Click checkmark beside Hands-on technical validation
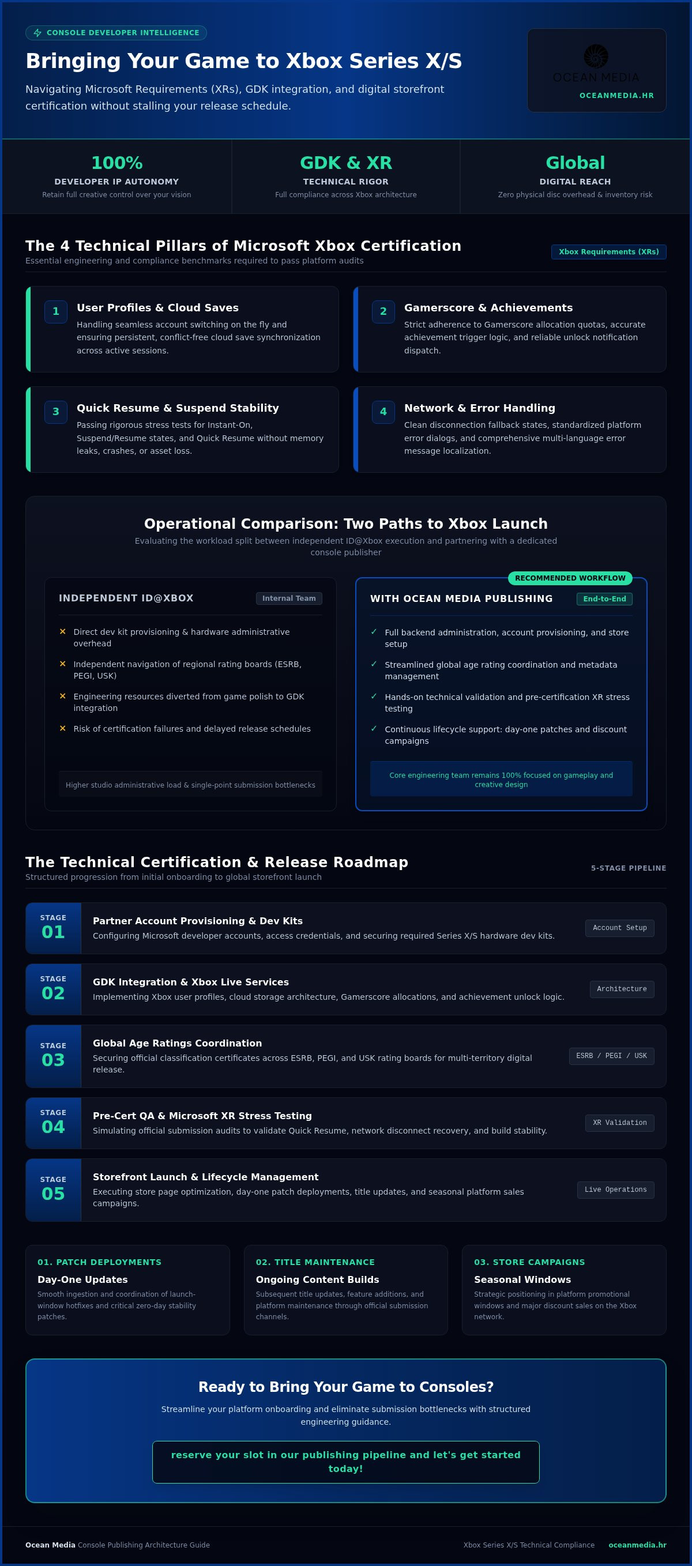This screenshot has height=1566, width=692. click(374, 696)
